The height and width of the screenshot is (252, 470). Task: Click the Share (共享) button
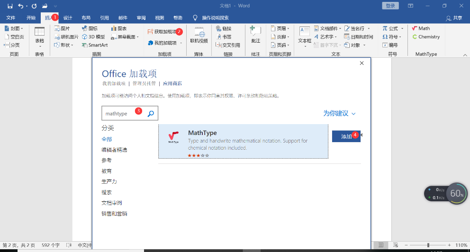(454, 18)
